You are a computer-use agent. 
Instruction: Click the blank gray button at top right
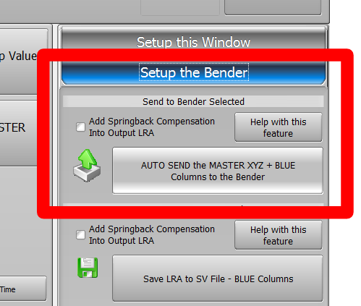pyautogui.click(x=273, y=7)
